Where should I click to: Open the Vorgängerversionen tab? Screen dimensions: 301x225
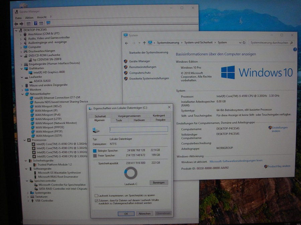[x=129, y=116]
